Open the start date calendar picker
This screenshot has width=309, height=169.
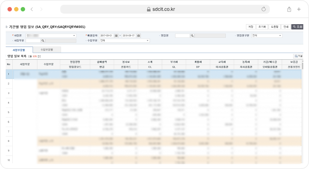pos(117,36)
